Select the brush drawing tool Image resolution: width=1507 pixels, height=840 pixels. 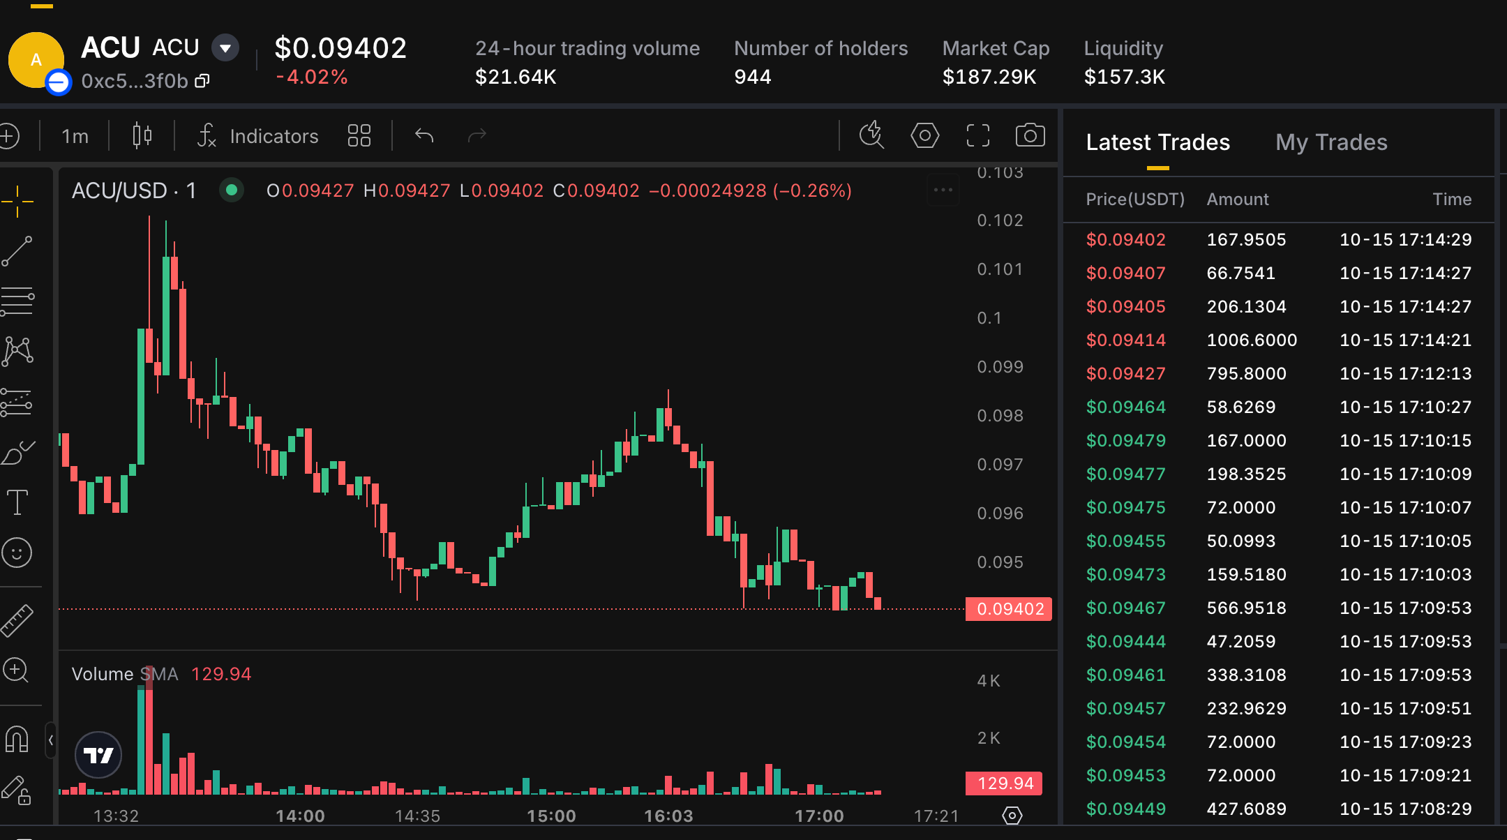tap(17, 452)
